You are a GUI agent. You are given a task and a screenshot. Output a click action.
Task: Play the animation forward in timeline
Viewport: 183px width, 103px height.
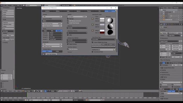(x=68, y=100)
